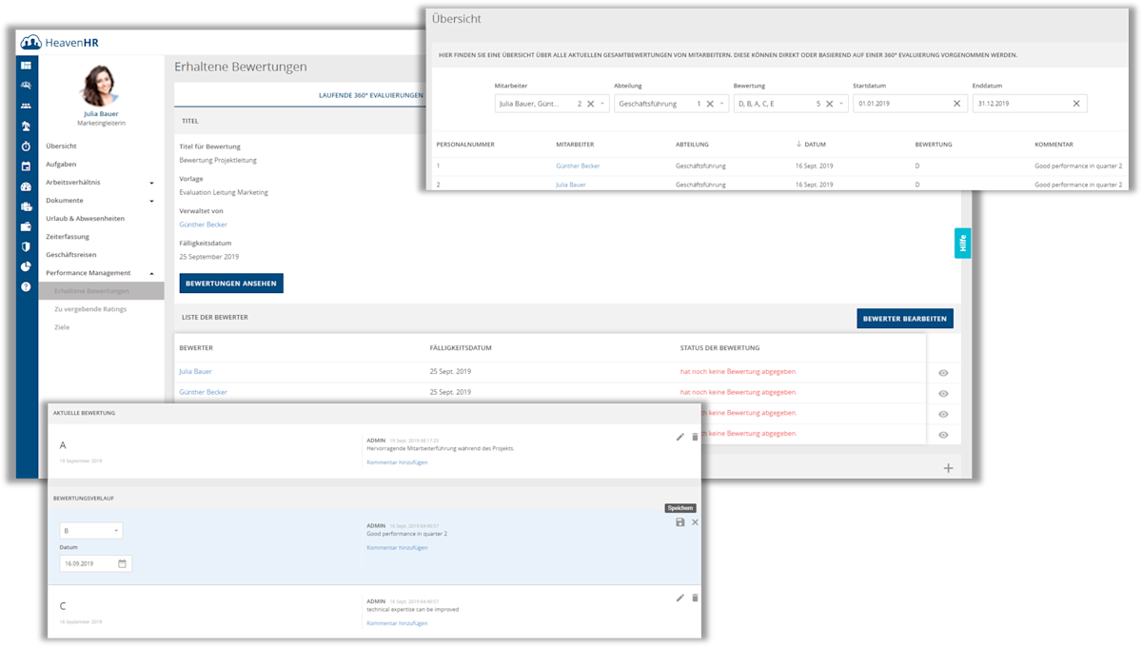This screenshot has width=1142, height=647.
Task: Edit the current rating A with pencil icon
Action: [679, 437]
